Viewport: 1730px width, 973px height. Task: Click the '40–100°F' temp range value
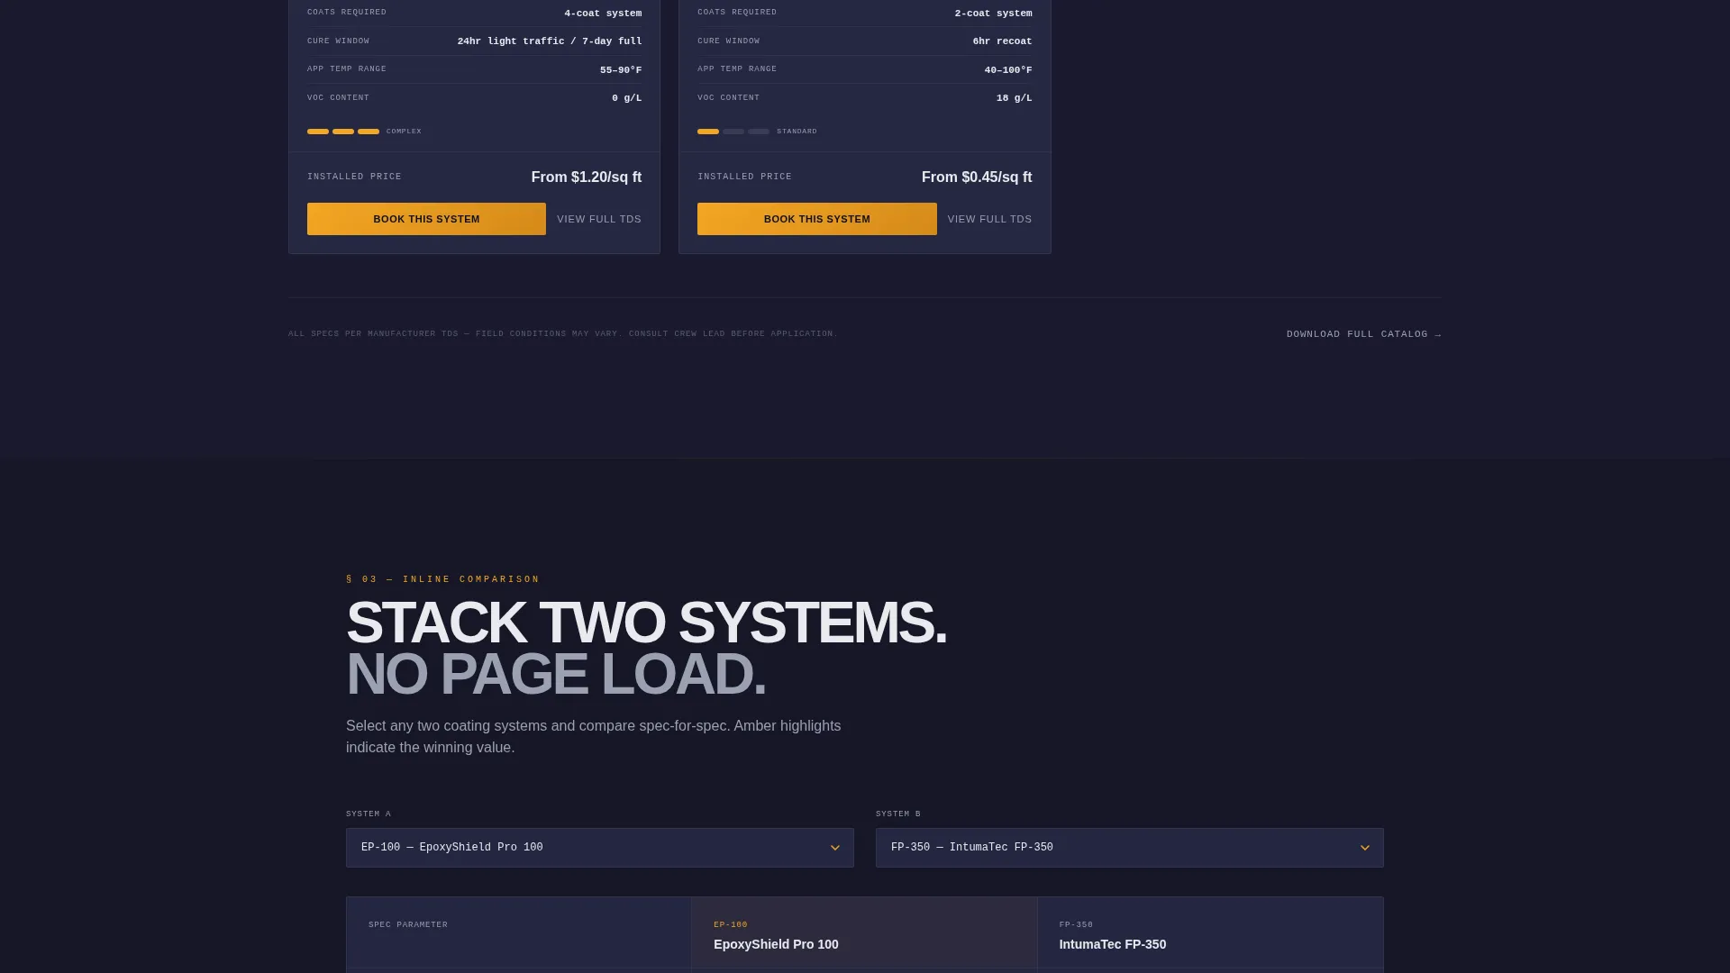click(1008, 70)
